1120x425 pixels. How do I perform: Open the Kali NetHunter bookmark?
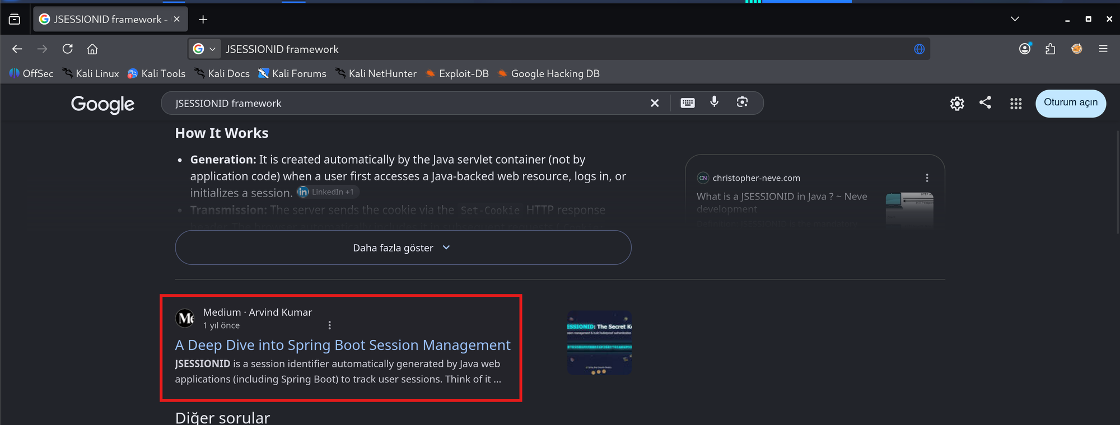pyautogui.click(x=376, y=73)
